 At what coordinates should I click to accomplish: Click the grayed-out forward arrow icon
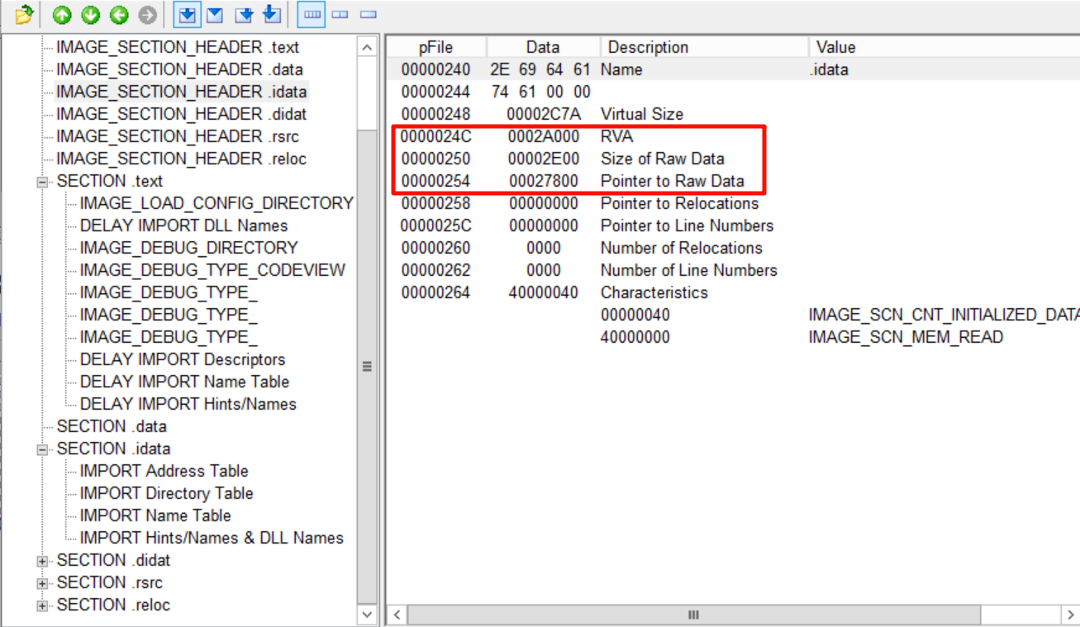pyautogui.click(x=146, y=14)
